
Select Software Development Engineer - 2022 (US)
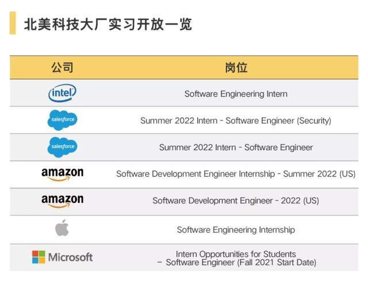pos(236,201)
